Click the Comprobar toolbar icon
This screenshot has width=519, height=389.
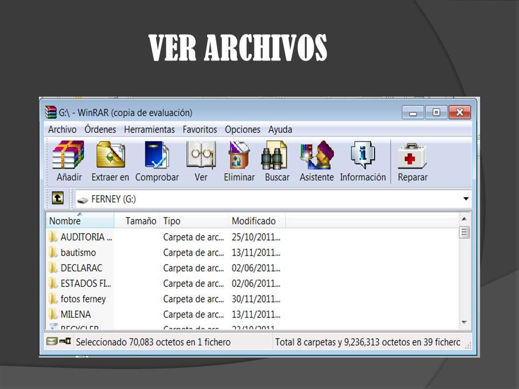(x=157, y=155)
